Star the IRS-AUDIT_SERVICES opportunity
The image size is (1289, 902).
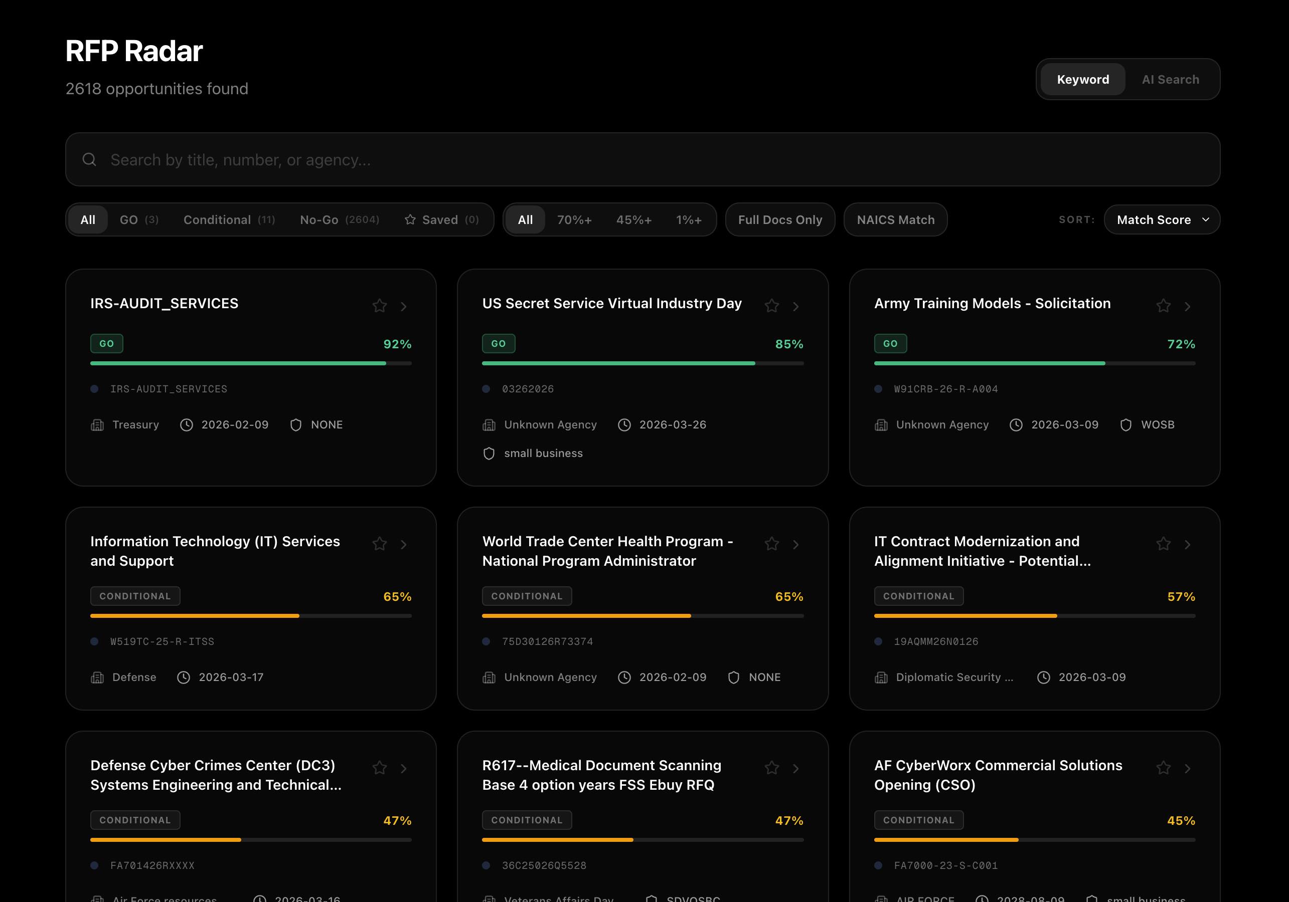(x=380, y=306)
